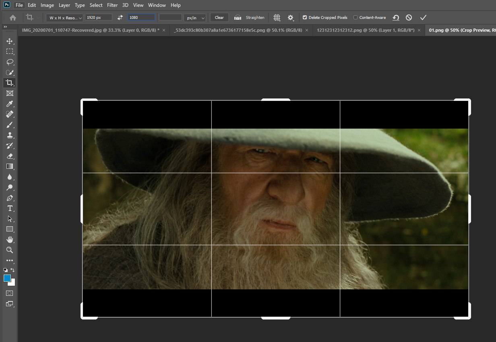This screenshot has width=496, height=342.
Task: Select the Lasso tool
Action: 10,62
